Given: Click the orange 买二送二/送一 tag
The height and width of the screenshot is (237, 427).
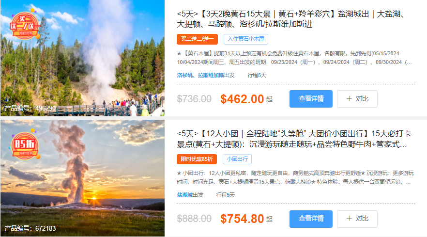Looking at the screenshot, I should click(x=197, y=39).
